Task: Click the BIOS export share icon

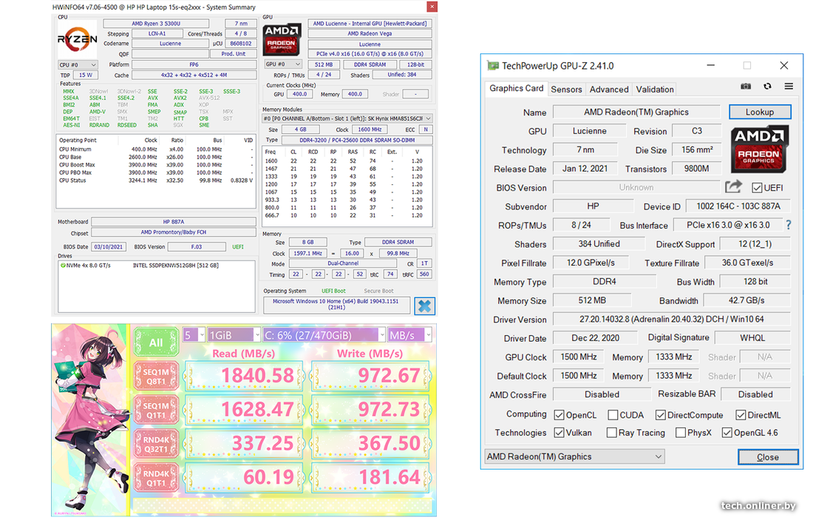Action: click(x=733, y=188)
